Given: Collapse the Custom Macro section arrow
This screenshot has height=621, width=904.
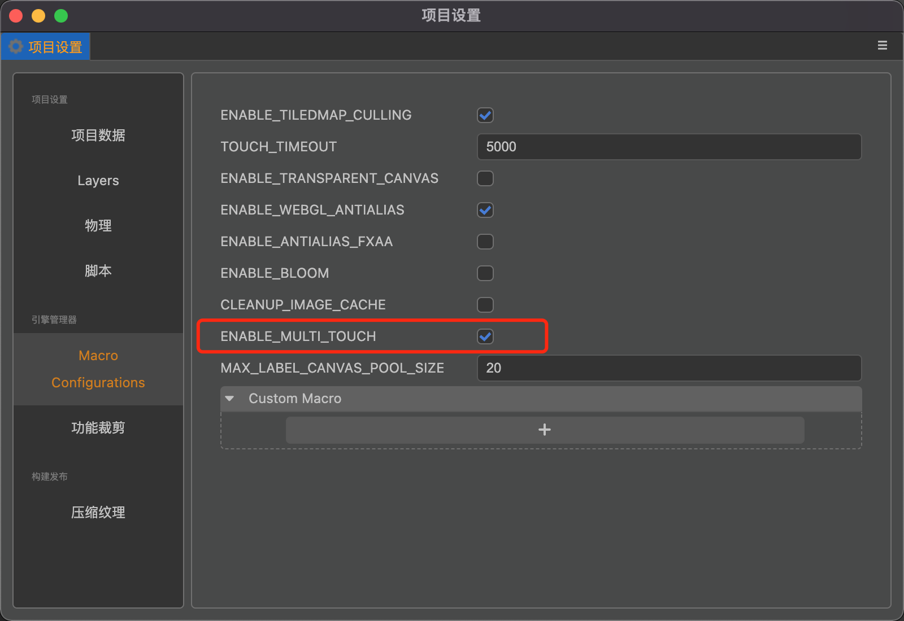Looking at the screenshot, I should (x=229, y=399).
